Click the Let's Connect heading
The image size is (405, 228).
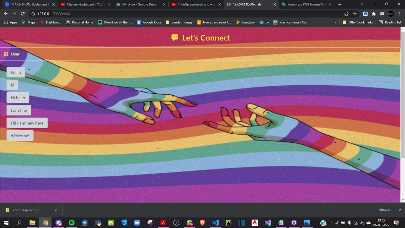click(206, 38)
